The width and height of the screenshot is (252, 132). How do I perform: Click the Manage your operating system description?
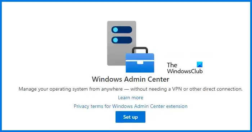130,89
